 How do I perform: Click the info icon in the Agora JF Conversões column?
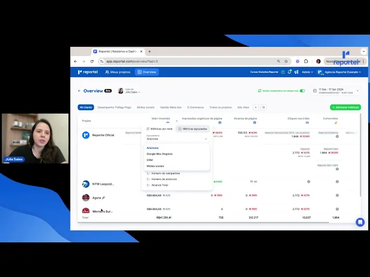[x=337, y=195]
